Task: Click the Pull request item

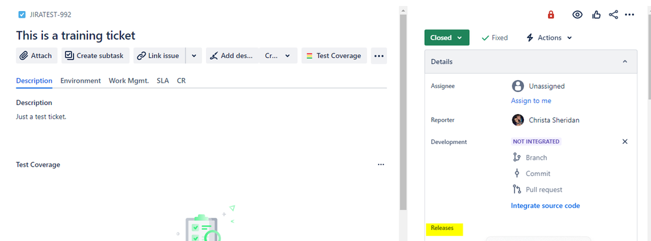Action: [x=538, y=190]
